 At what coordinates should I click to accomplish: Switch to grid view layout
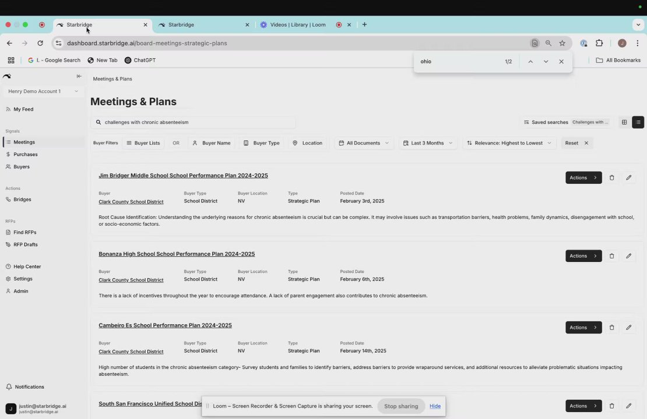click(x=624, y=122)
